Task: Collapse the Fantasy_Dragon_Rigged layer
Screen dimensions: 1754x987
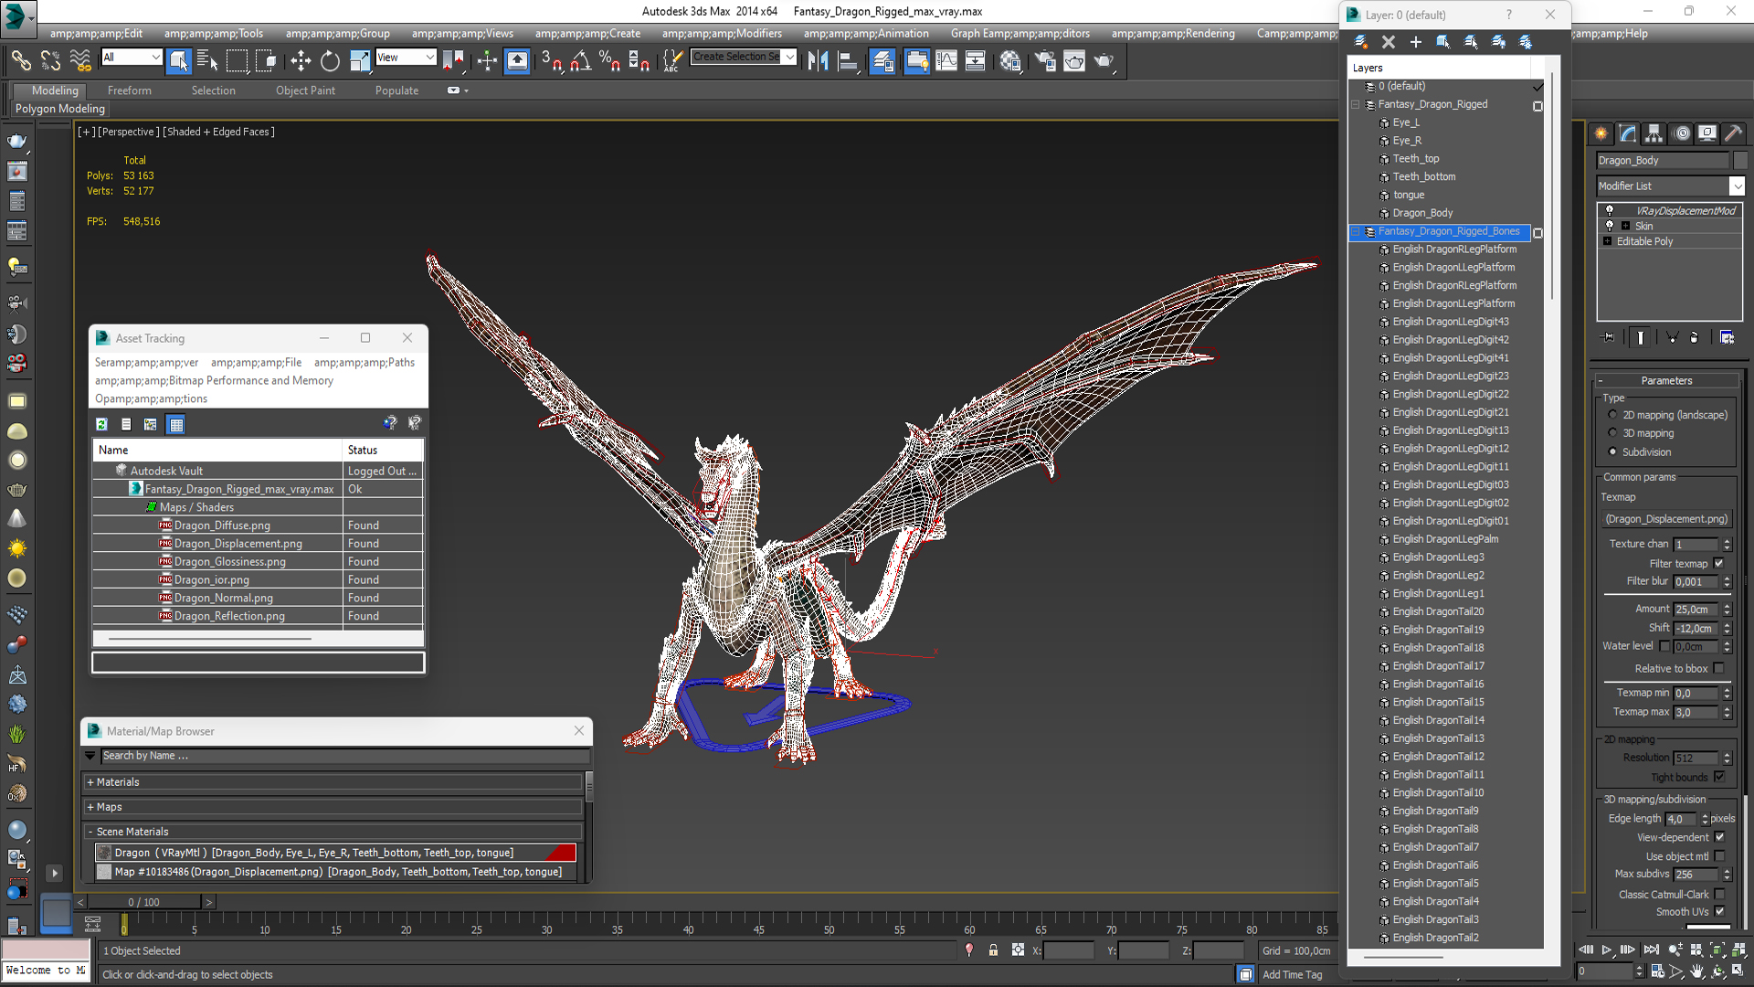Action: pyautogui.click(x=1356, y=104)
